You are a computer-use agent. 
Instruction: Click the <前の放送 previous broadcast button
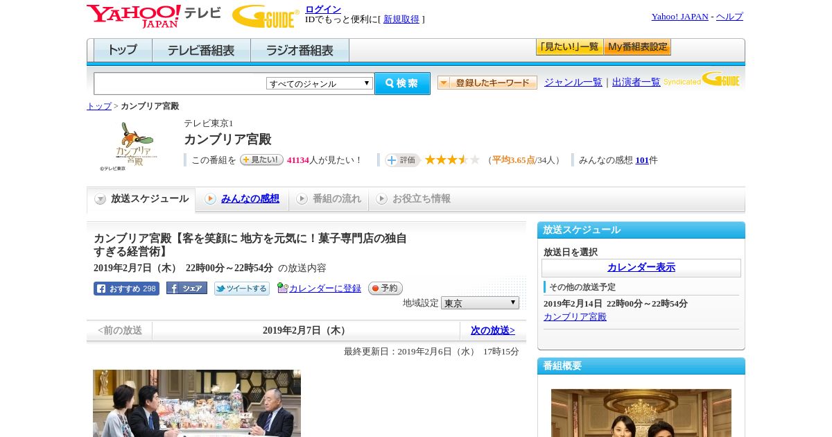120,331
